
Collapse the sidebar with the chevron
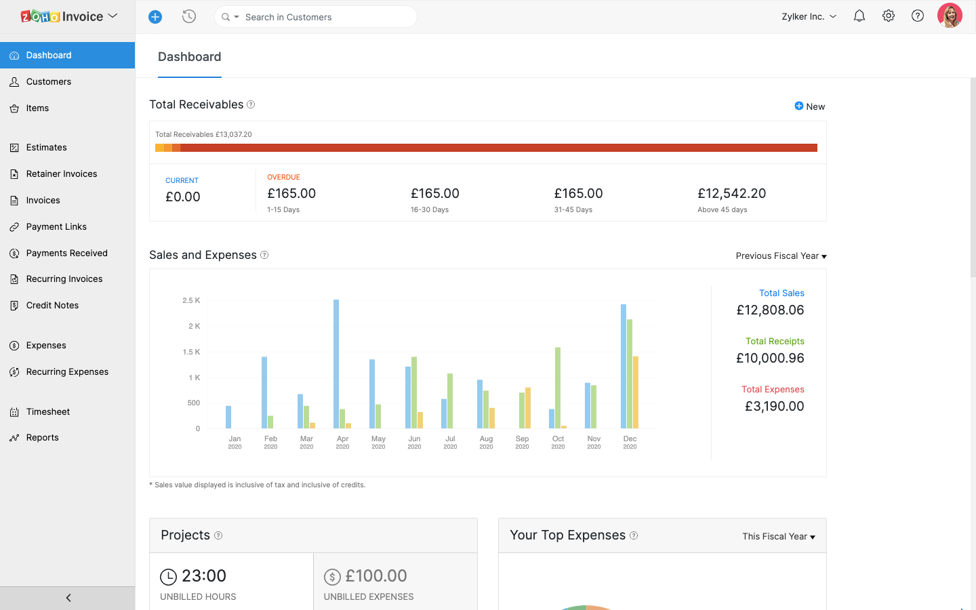68,598
